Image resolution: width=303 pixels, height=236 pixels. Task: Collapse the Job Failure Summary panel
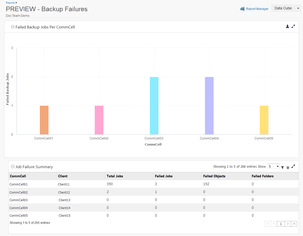[13, 167]
